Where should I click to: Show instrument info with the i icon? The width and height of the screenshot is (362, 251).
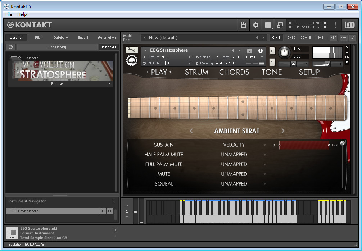[261, 50]
